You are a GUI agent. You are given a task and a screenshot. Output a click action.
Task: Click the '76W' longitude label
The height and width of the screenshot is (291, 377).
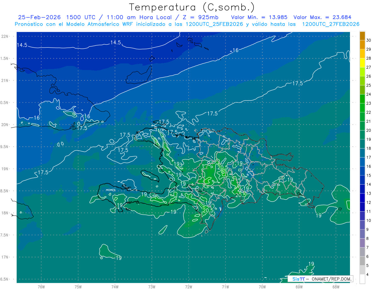(41, 287)
